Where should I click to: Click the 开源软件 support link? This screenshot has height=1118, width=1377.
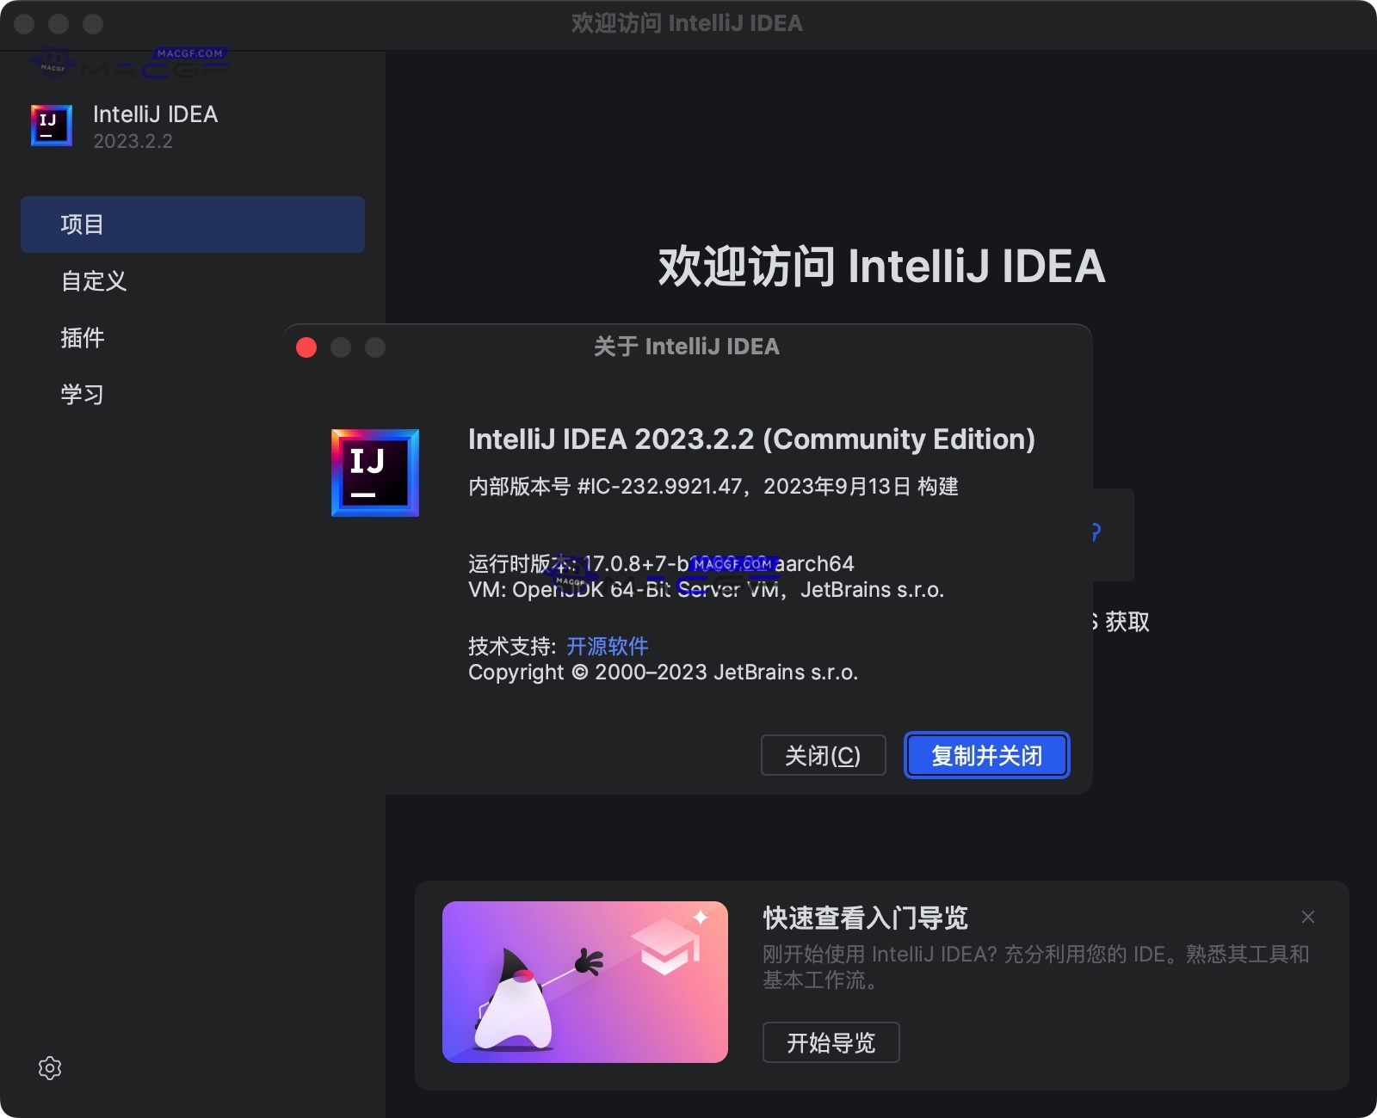(x=606, y=646)
